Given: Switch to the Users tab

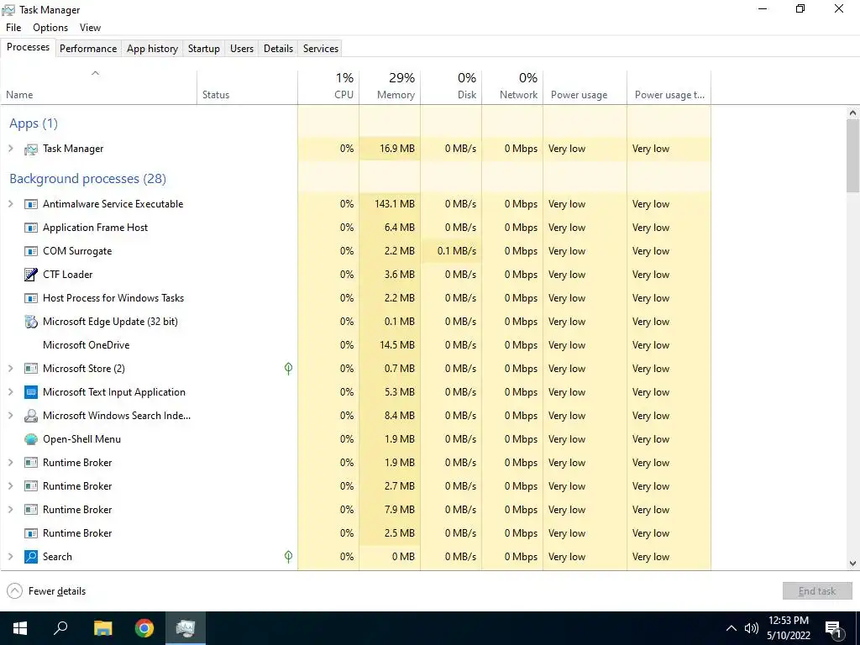Looking at the screenshot, I should [x=242, y=48].
